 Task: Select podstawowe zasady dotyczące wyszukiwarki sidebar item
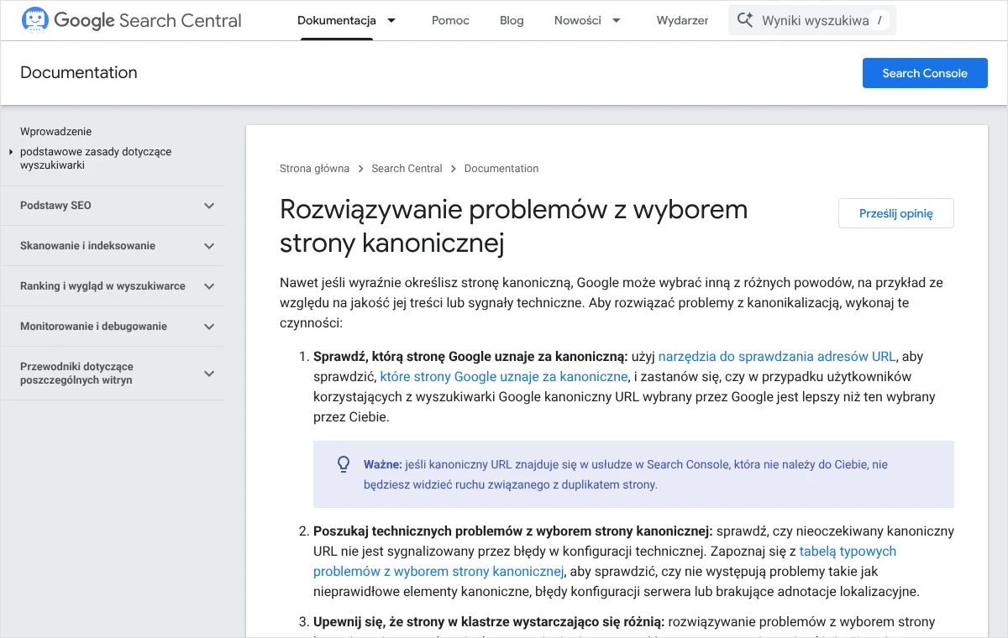96,159
